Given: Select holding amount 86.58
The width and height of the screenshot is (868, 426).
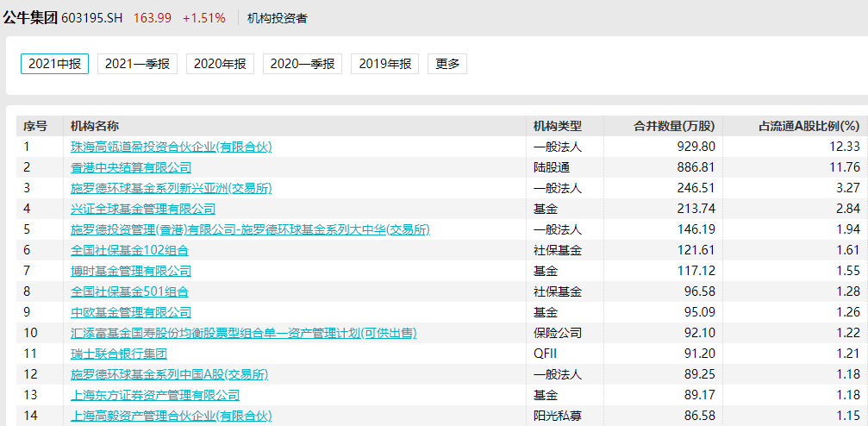Looking at the screenshot, I should pos(700,416).
